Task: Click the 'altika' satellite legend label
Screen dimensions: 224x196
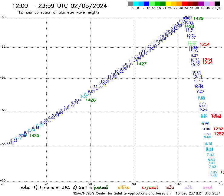Action: click(x=124, y=187)
